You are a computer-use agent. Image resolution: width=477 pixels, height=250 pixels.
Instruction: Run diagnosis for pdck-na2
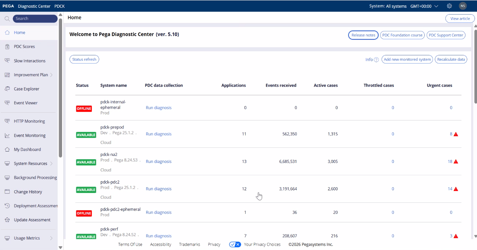click(159, 162)
